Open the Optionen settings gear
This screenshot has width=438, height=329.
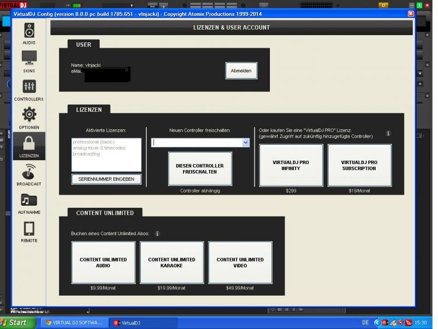pos(29,118)
